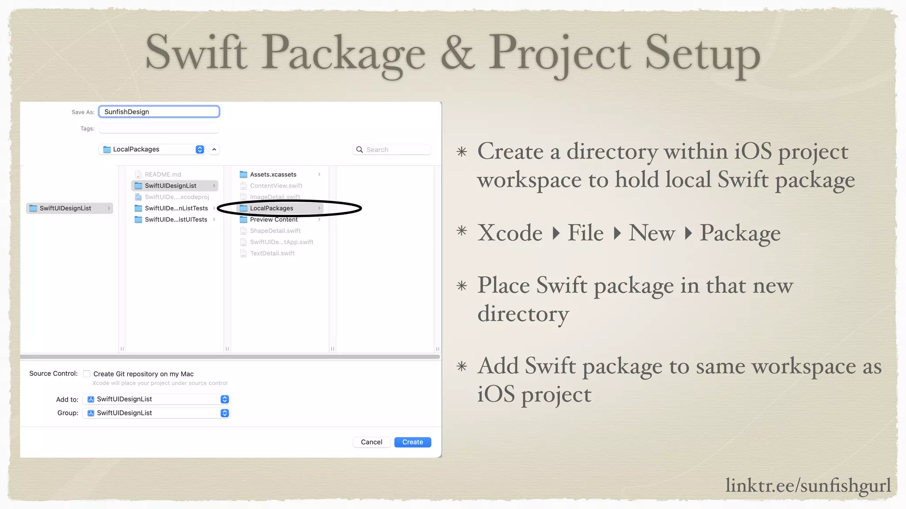Expand chevron next to SwiftUIDe...istUITests
Image resolution: width=906 pixels, height=509 pixels.
tap(214, 220)
